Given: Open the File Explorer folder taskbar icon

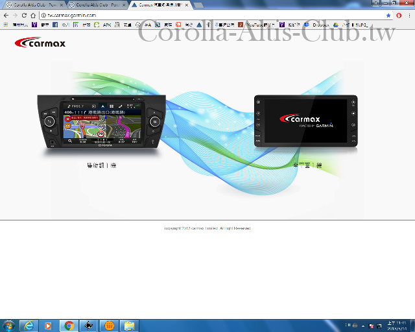Looking at the screenshot, I should [130, 326].
